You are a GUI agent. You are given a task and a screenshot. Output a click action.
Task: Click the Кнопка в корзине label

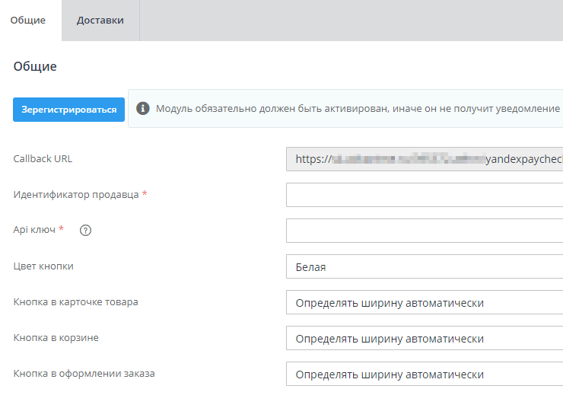(56, 338)
